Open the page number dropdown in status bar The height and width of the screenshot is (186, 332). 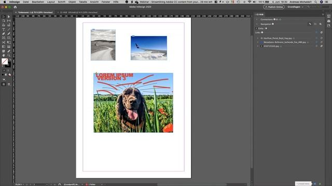pyautogui.click(x=47, y=184)
